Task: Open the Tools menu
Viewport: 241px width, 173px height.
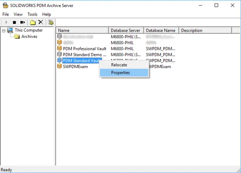Action: [x=33, y=14]
